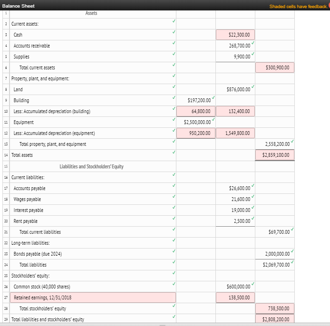This screenshot has height=326, width=330.
Task: Click green checkmark on Total assets label
Action: pyautogui.click(x=174, y=152)
